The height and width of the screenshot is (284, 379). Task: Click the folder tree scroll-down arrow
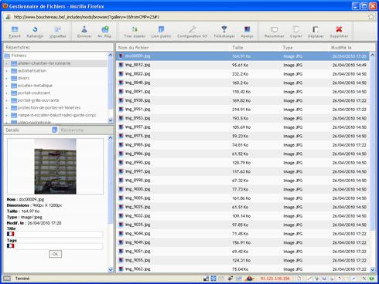coord(111,120)
